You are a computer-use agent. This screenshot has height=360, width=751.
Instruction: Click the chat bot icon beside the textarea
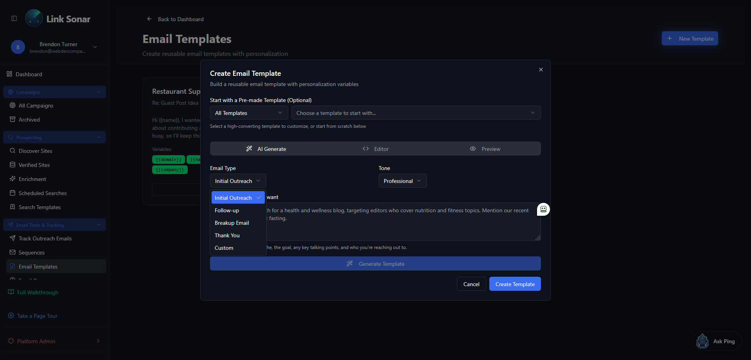tap(543, 210)
